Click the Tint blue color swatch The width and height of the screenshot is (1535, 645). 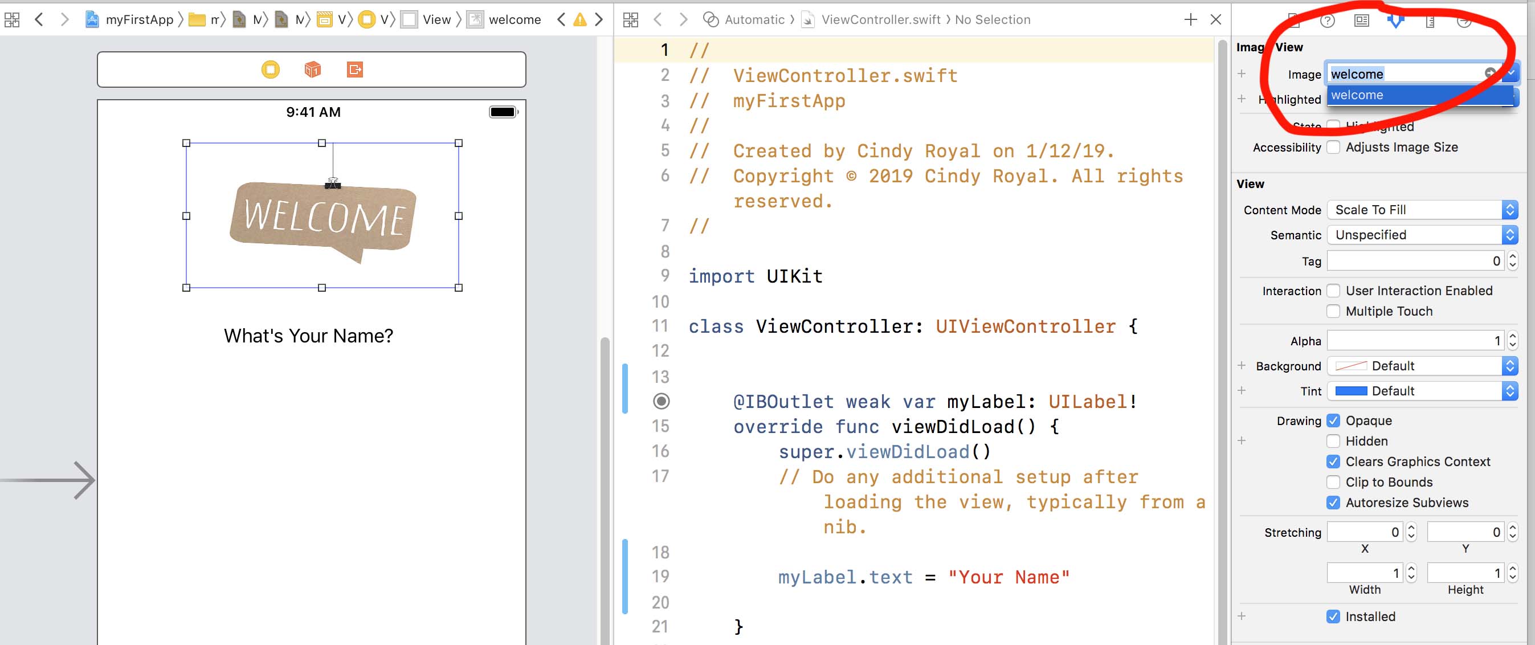(1351, 391)
